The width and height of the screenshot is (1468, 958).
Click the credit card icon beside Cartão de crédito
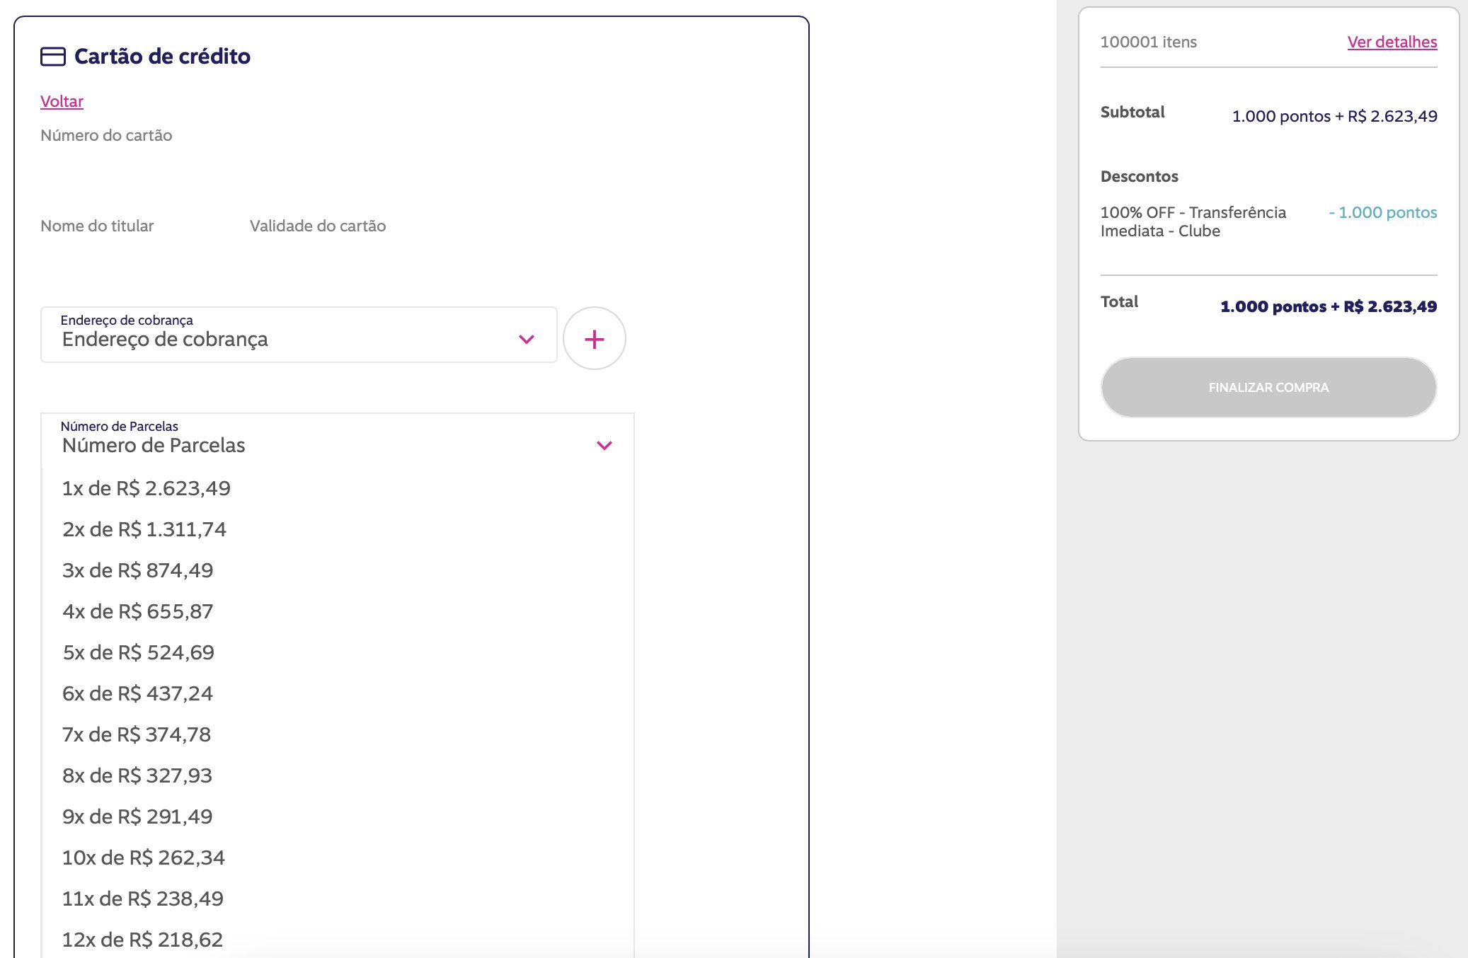tap(53, 57)
